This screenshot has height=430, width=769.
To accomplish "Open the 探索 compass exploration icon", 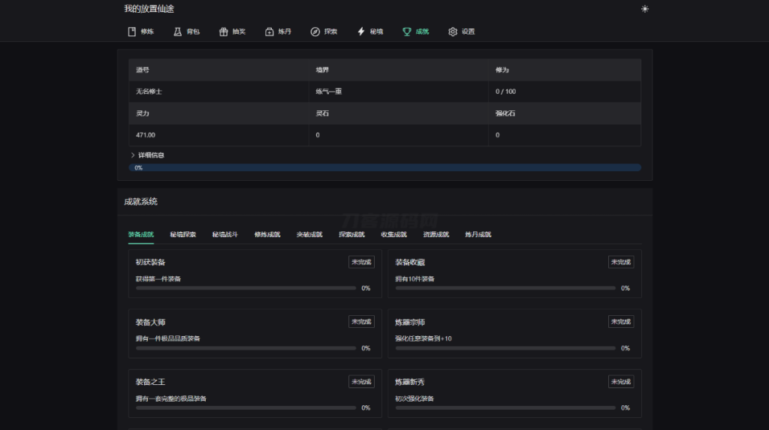I will 315,32.
